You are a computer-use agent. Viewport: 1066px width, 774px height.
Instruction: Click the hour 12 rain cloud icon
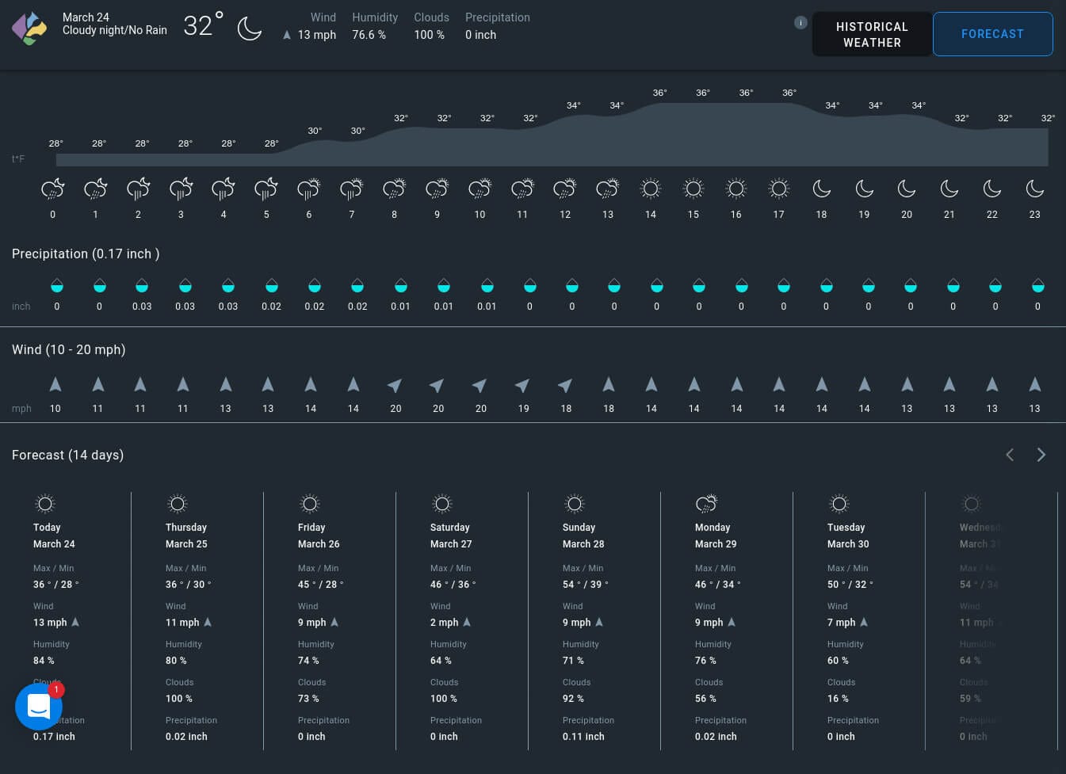565,189
